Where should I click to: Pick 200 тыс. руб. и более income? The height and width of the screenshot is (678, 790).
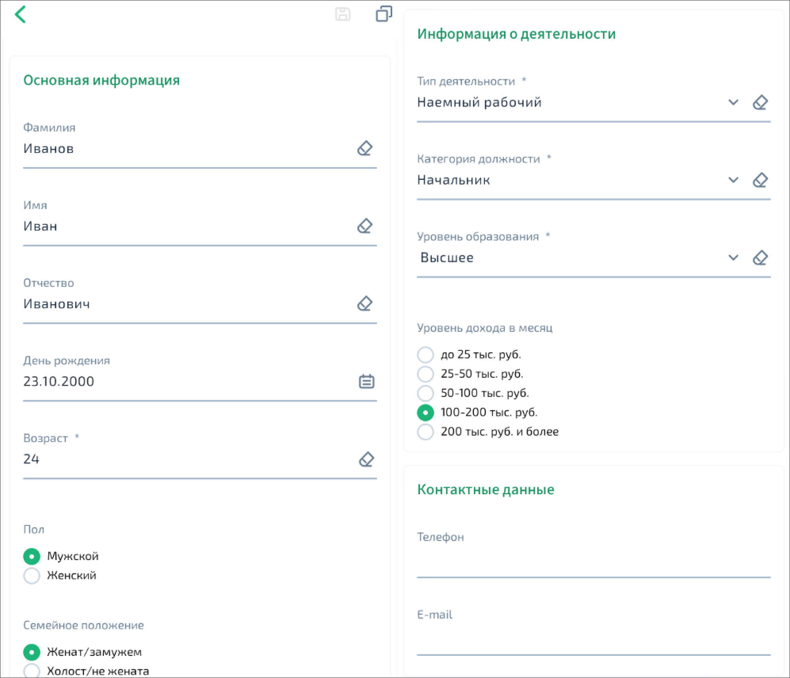(426, 432)
